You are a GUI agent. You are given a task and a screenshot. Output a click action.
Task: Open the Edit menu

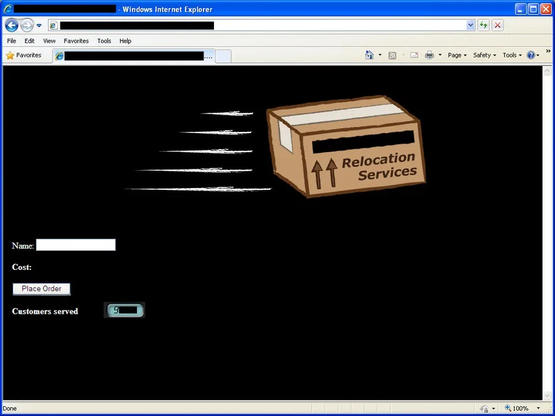30,41
